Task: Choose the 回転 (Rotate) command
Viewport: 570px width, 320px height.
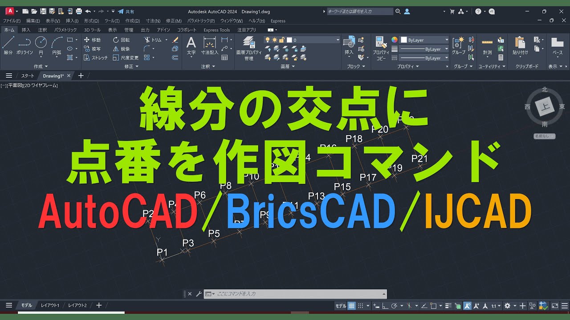Action: (x=121, y=40)
